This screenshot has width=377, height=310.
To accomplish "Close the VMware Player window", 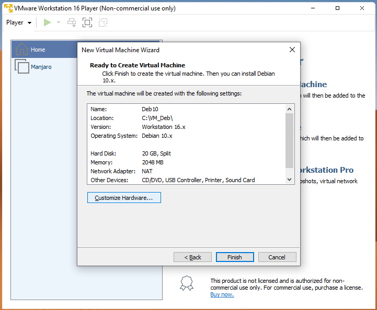I will click(x=362, y=8).
